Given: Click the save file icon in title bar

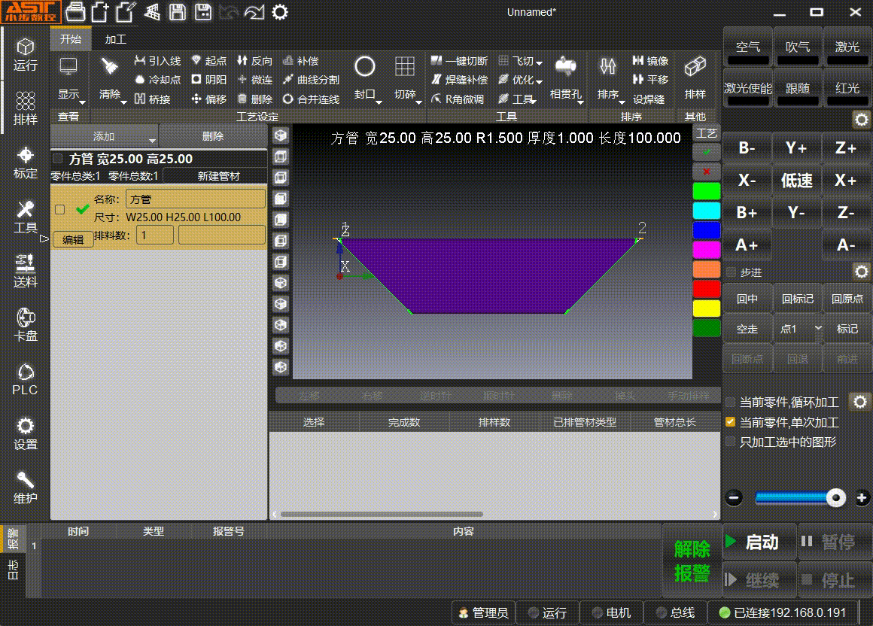Looking at the screenshot, I should pos(177,12).
